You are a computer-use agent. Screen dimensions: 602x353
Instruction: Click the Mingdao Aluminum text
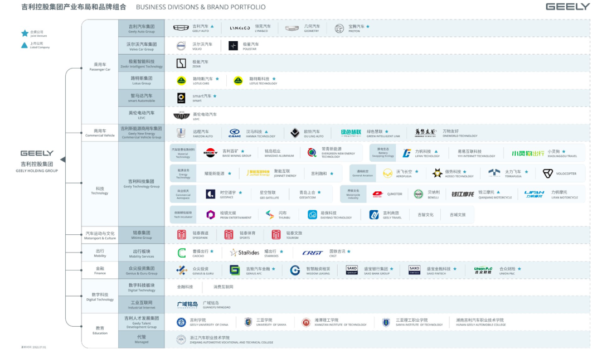tap(279, 153)
